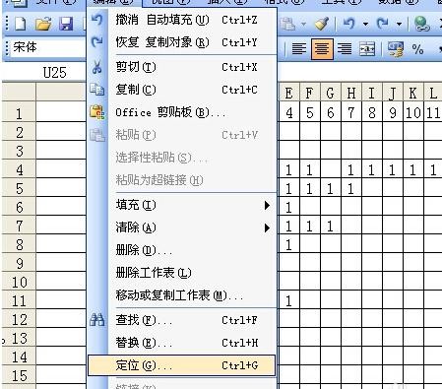Apply the currency style icon

coord(395,49)
